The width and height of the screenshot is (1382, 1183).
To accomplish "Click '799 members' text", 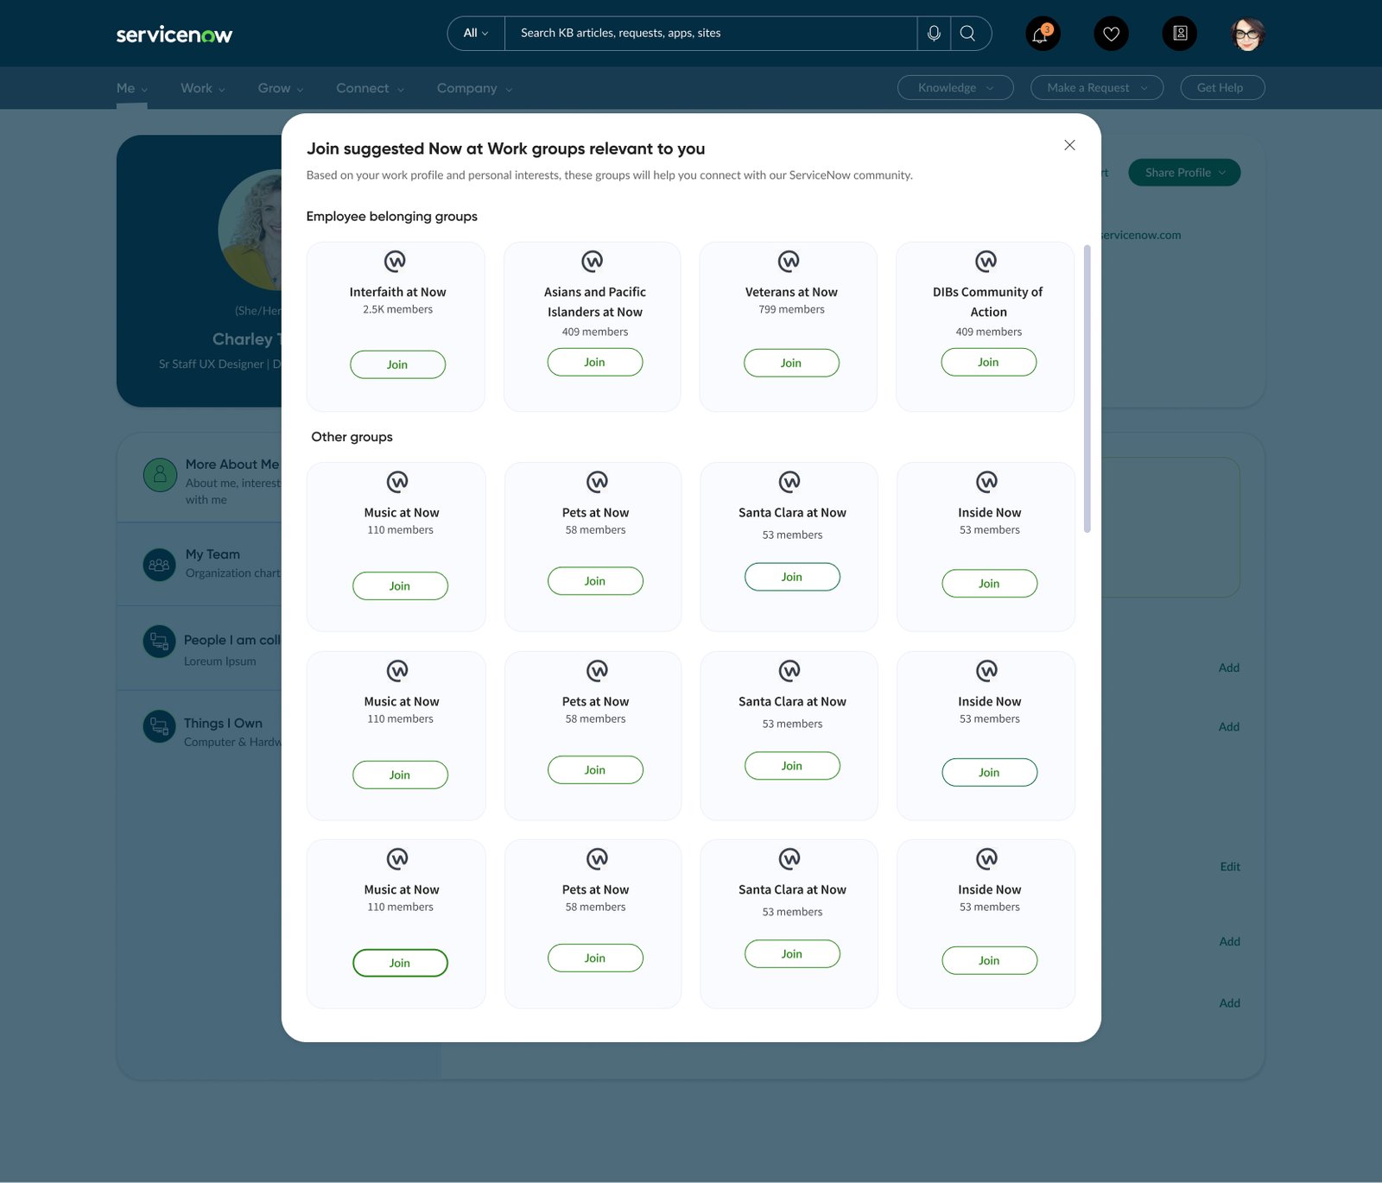I will coord(791,309).
